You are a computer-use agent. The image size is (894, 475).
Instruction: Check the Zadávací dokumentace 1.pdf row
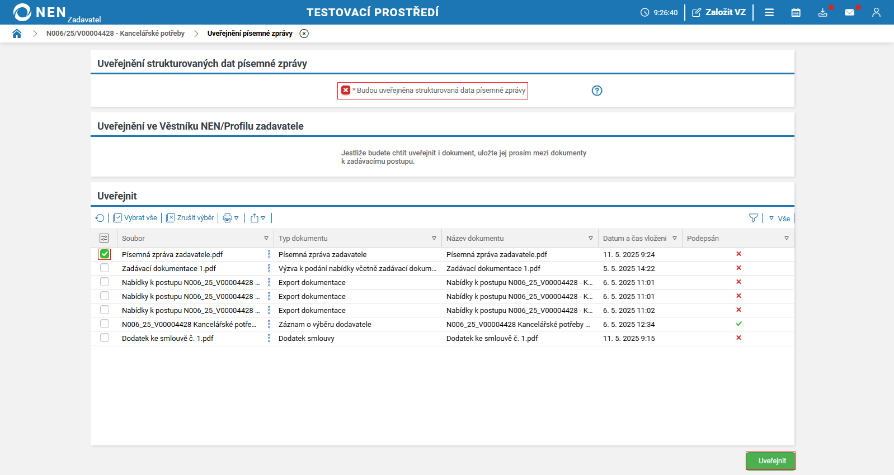[x=105, y=268]
